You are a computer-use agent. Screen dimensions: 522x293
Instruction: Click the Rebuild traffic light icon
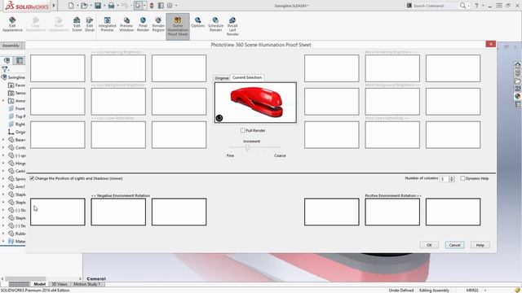click(152, 6)
